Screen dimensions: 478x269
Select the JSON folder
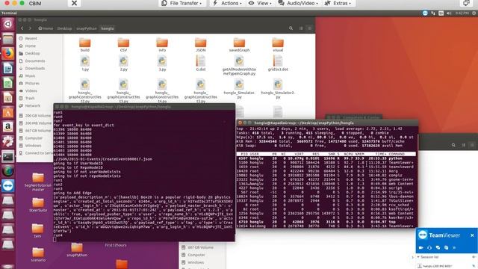(201, 45)
